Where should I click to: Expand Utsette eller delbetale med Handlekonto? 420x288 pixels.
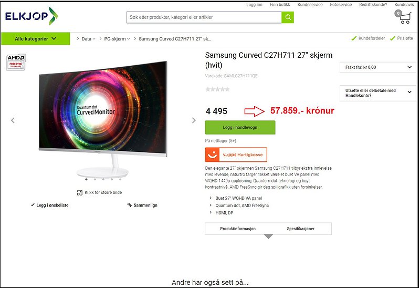(x=377, y=93)
